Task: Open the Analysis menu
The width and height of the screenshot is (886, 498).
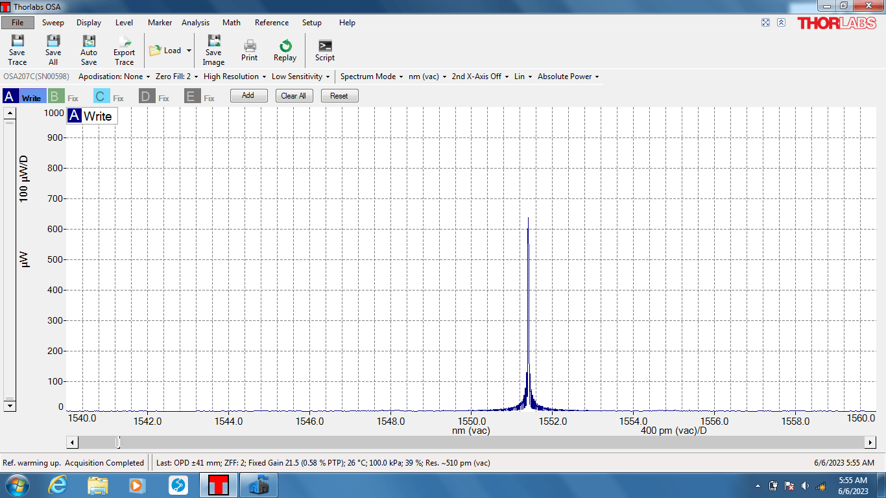Action: 195,23
